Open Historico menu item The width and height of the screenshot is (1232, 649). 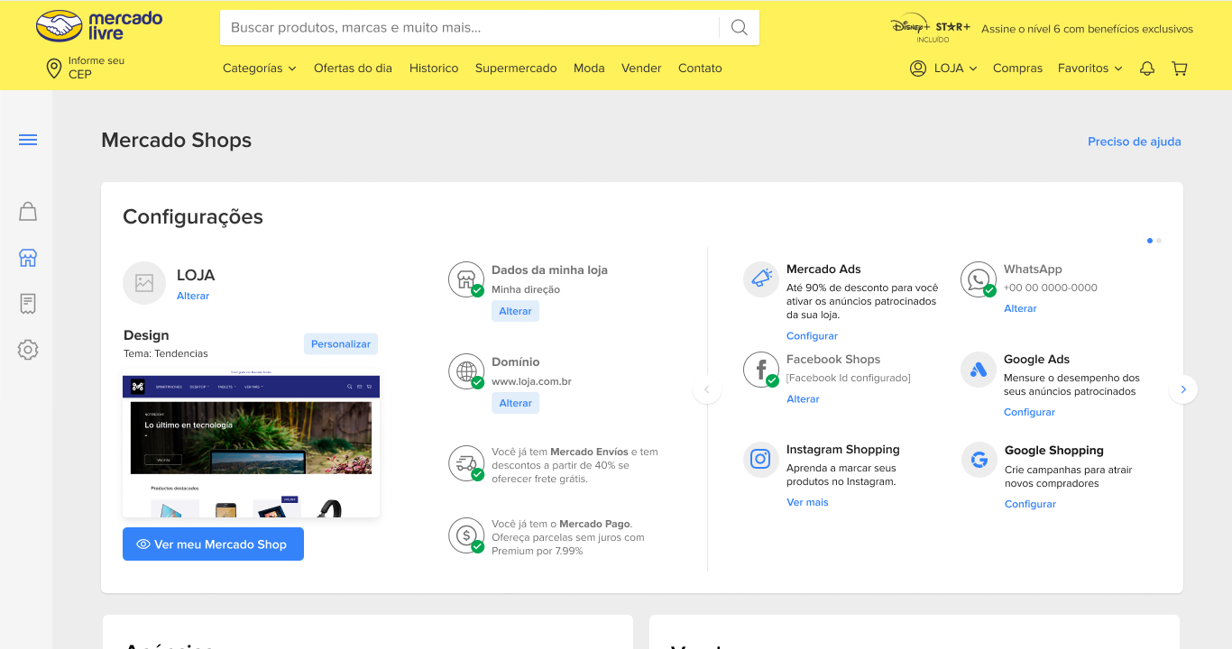click(434, 69)
